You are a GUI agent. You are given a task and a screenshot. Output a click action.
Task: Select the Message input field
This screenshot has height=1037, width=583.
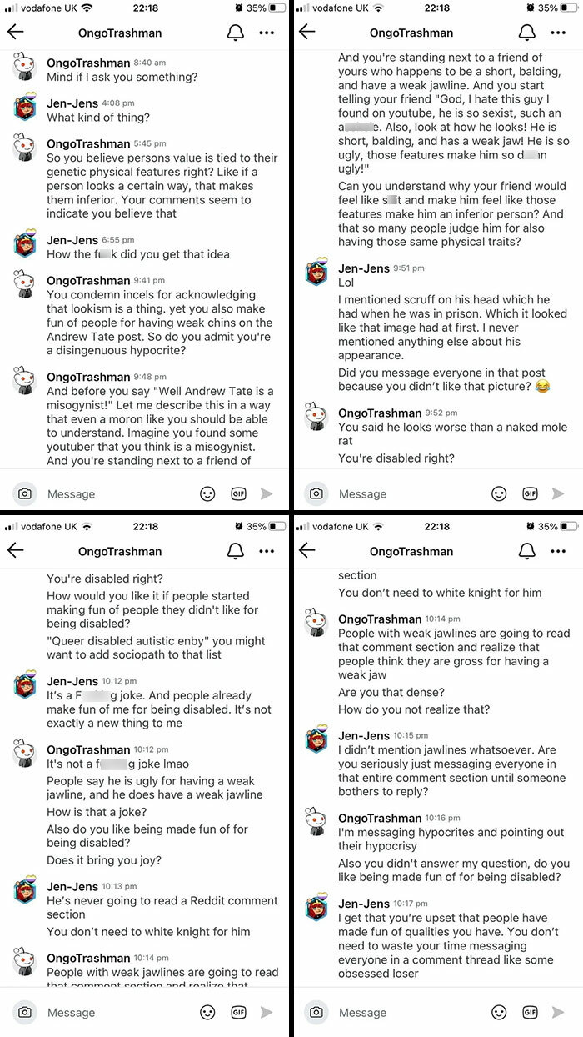pyautogui.click(x=100, y=493)
